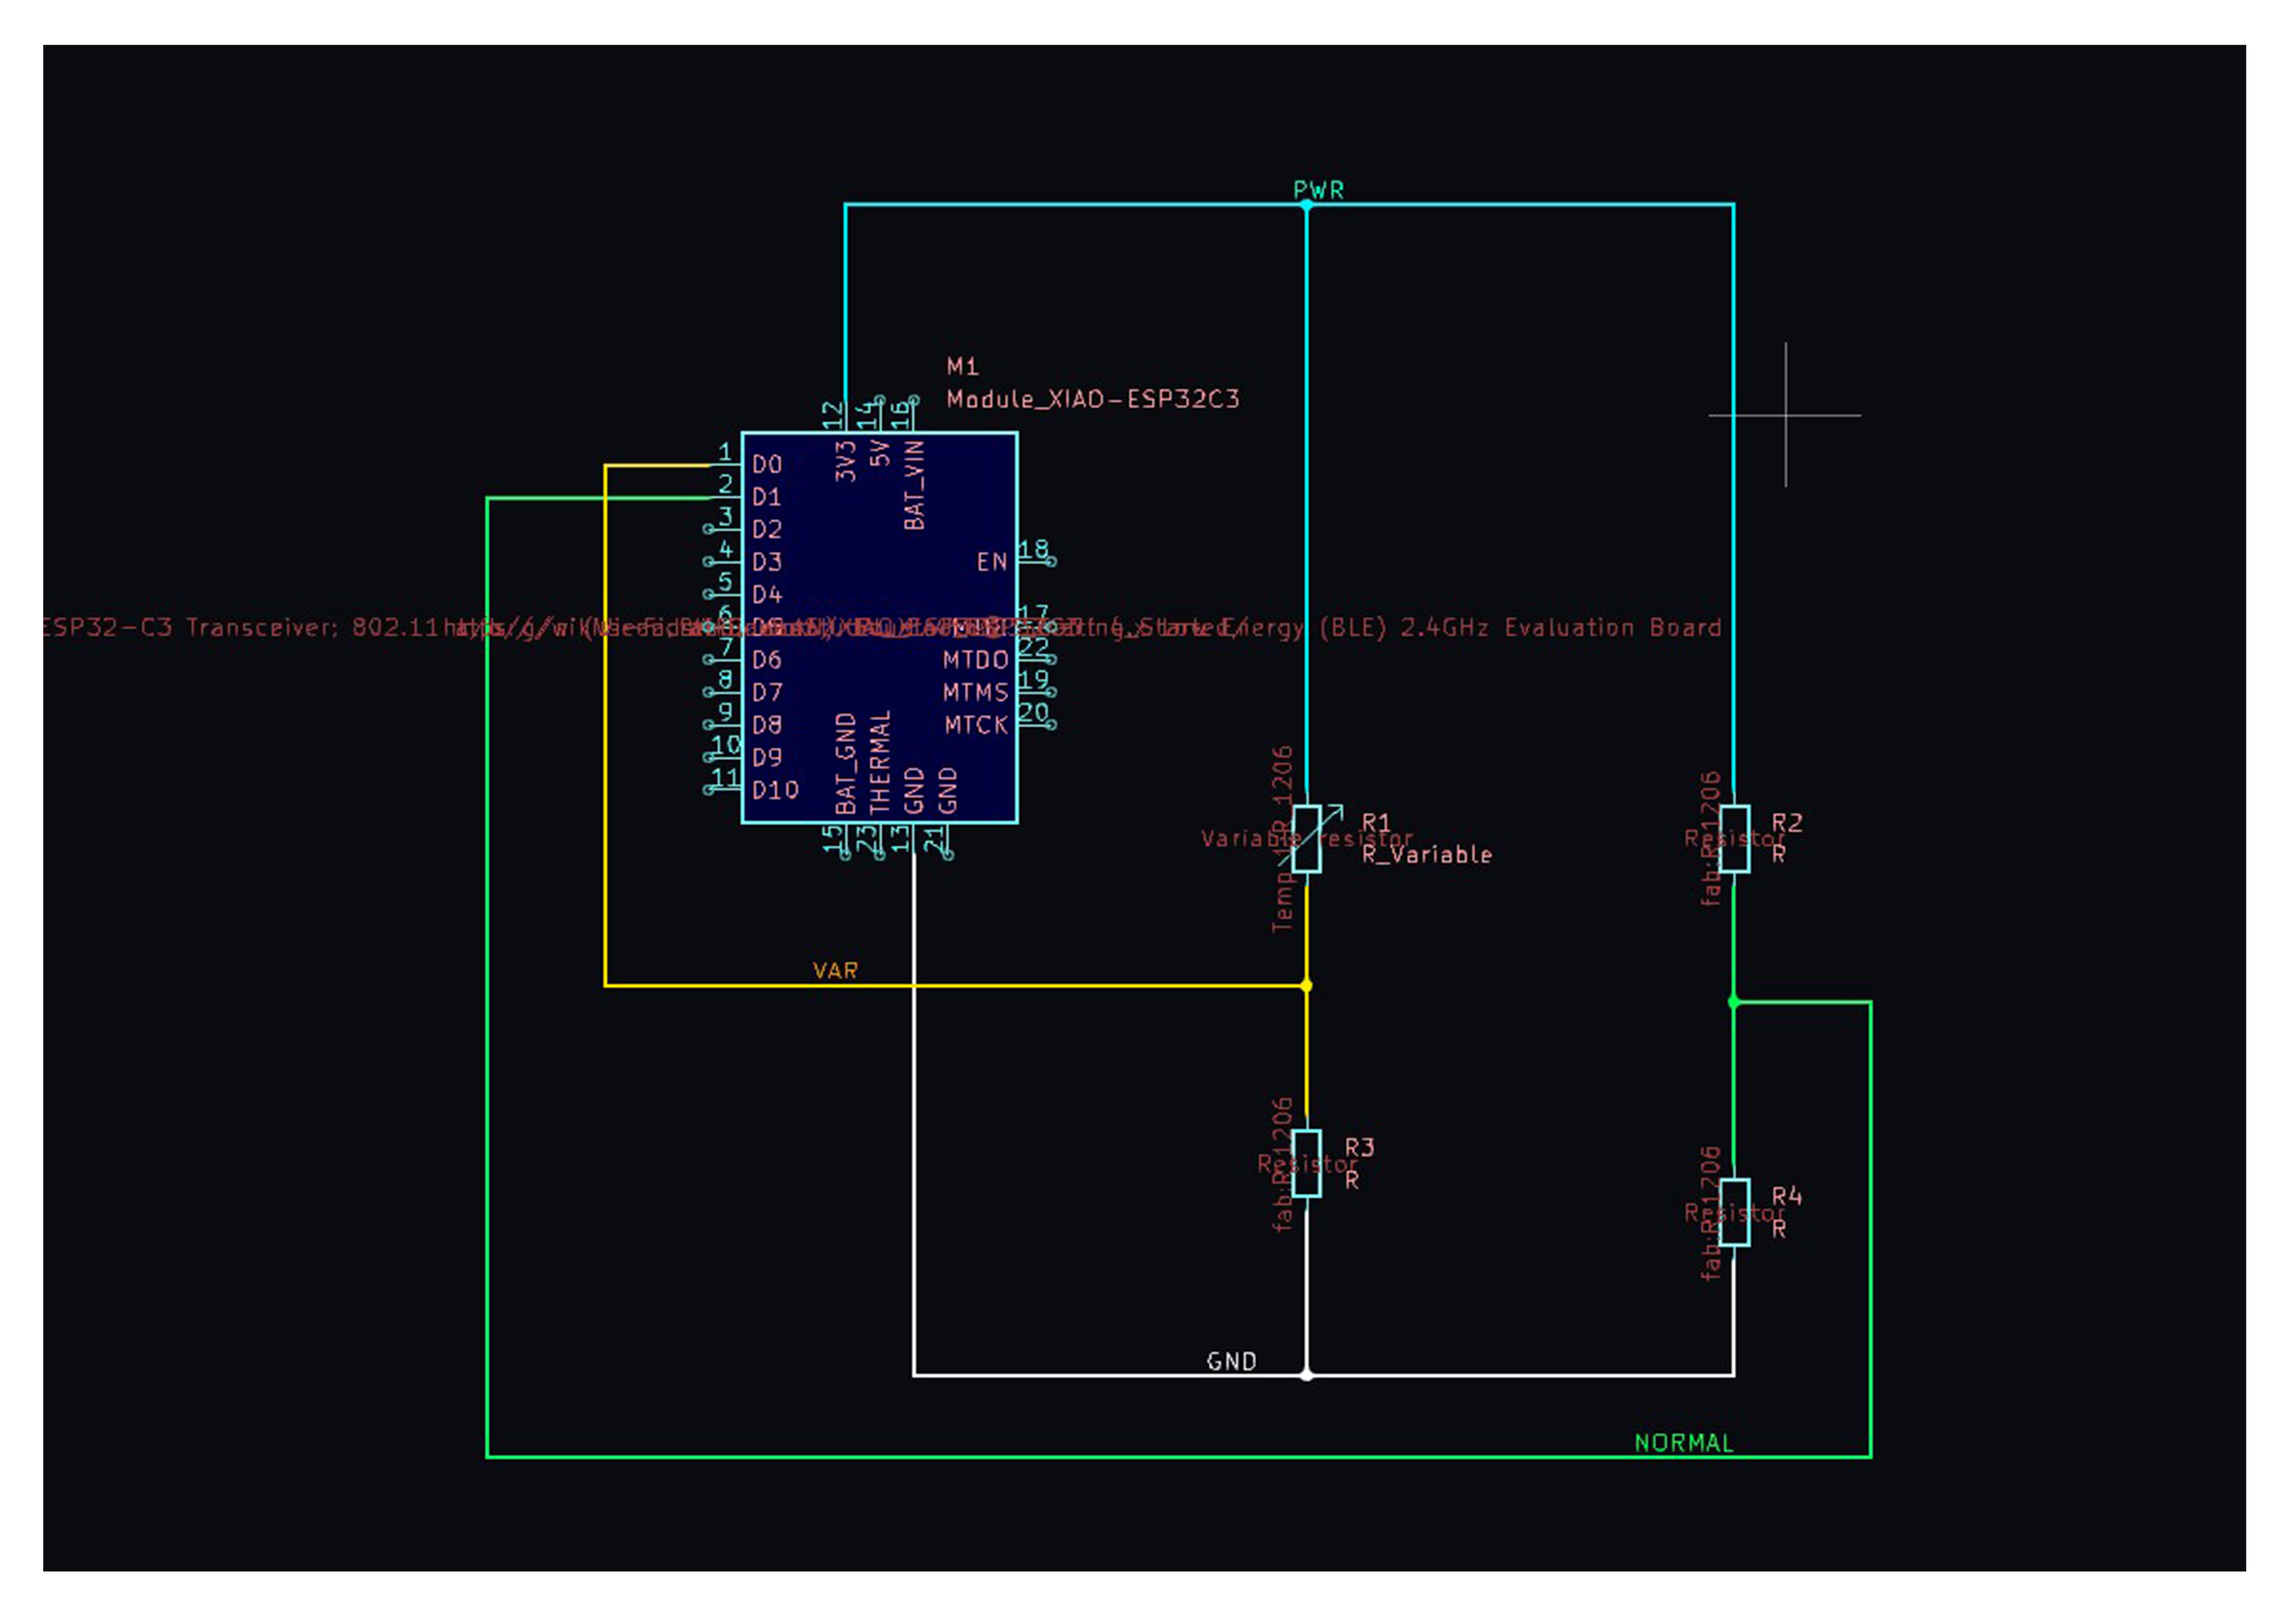The height and width of the screenshot is (1624, 2296).
Task: Click the D7 pin label
Action: (x=767, y=692)
